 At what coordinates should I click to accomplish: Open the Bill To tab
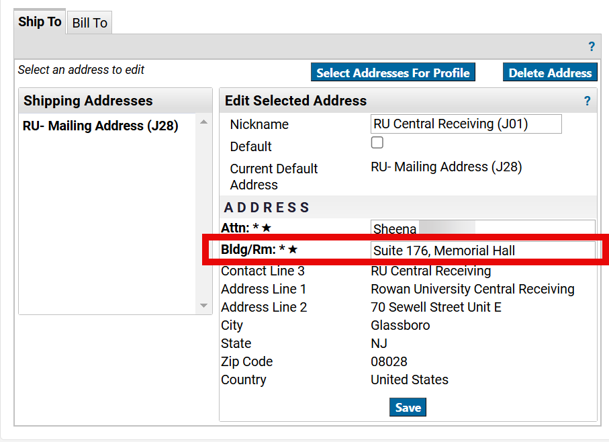[x=90, y=23]
